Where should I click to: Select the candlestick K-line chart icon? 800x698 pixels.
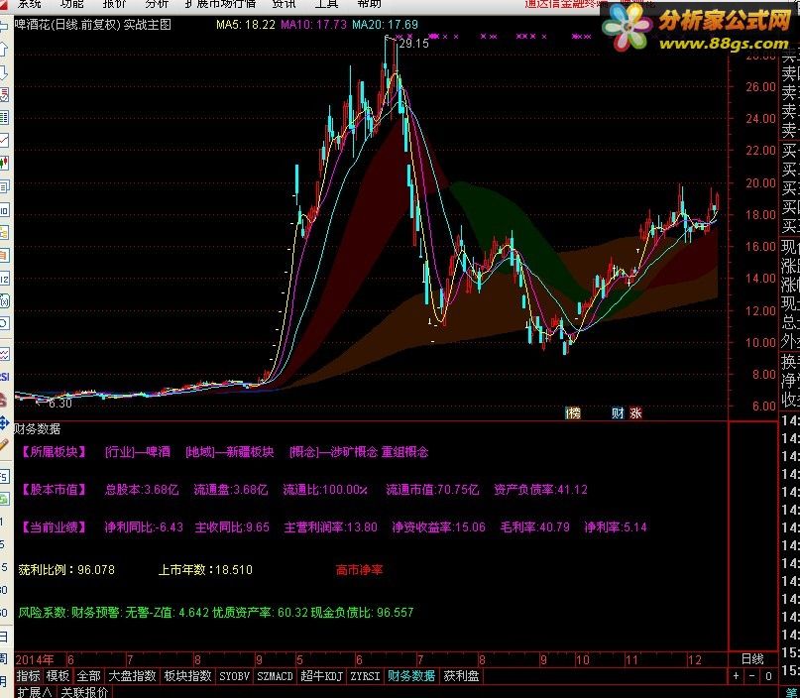tap(4, 164)
